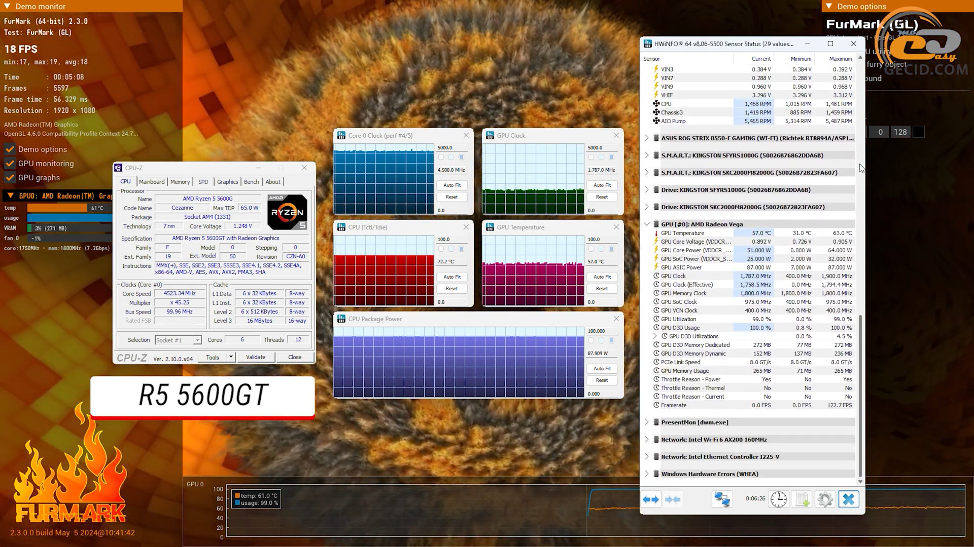Click the blue X close sensors icon

[848, 499]
